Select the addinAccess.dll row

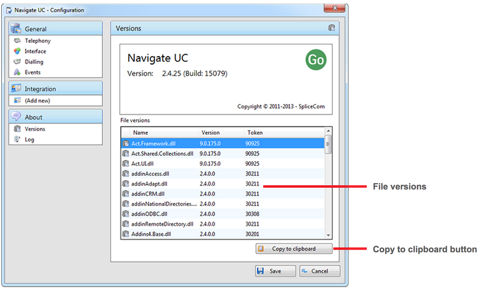pos(223,174)
